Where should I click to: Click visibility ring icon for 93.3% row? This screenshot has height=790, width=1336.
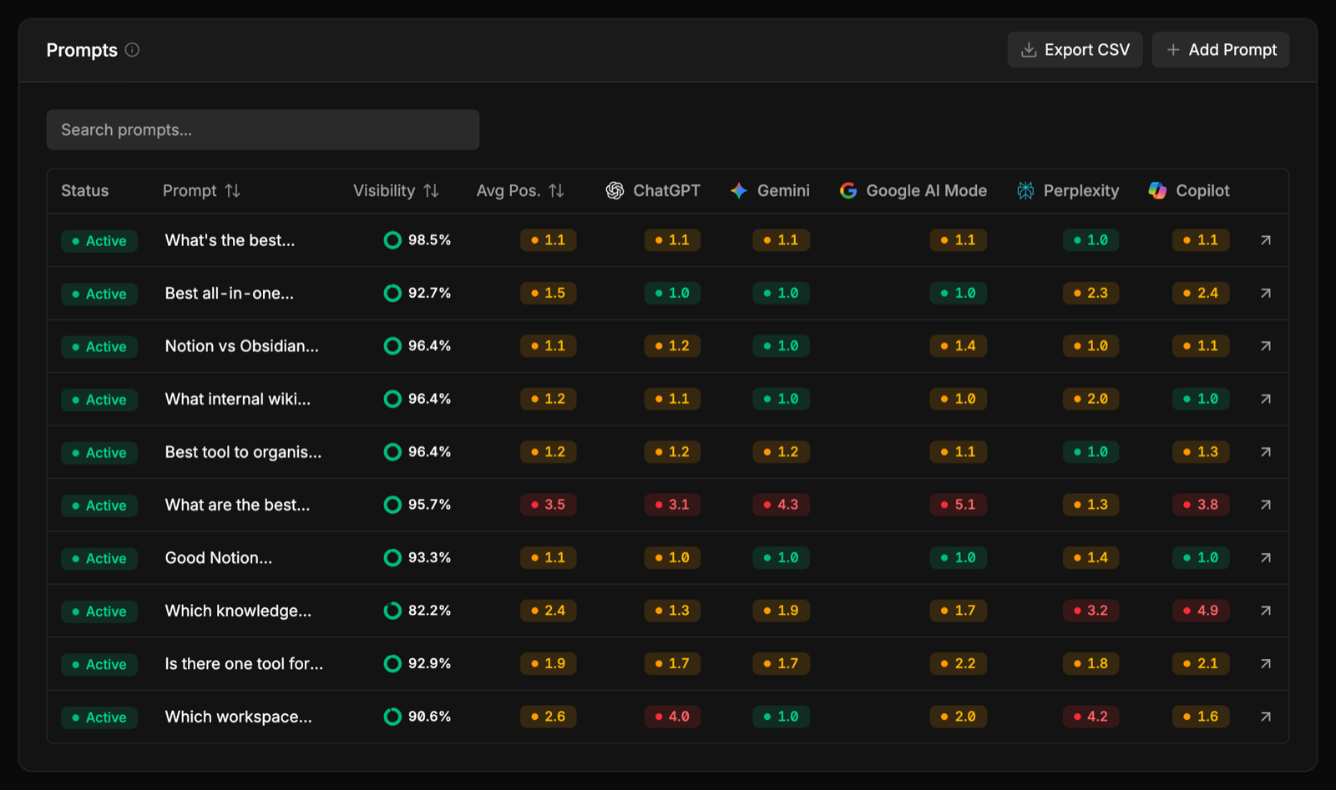tap(392, 558)
